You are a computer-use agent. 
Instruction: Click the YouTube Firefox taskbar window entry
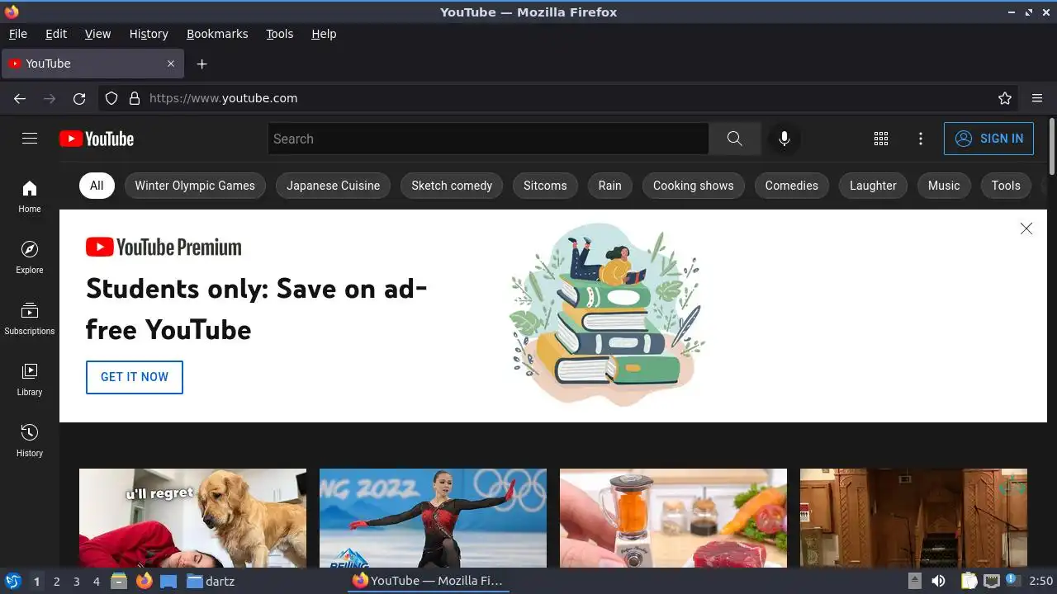pos(427,581)
